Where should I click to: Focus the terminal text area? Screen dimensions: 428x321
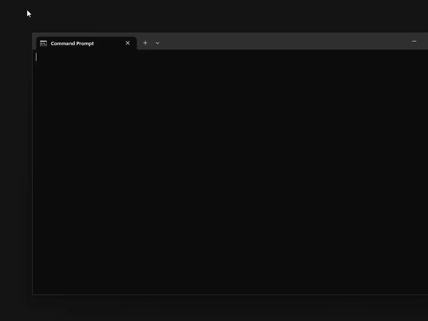(x=230, y=172)
